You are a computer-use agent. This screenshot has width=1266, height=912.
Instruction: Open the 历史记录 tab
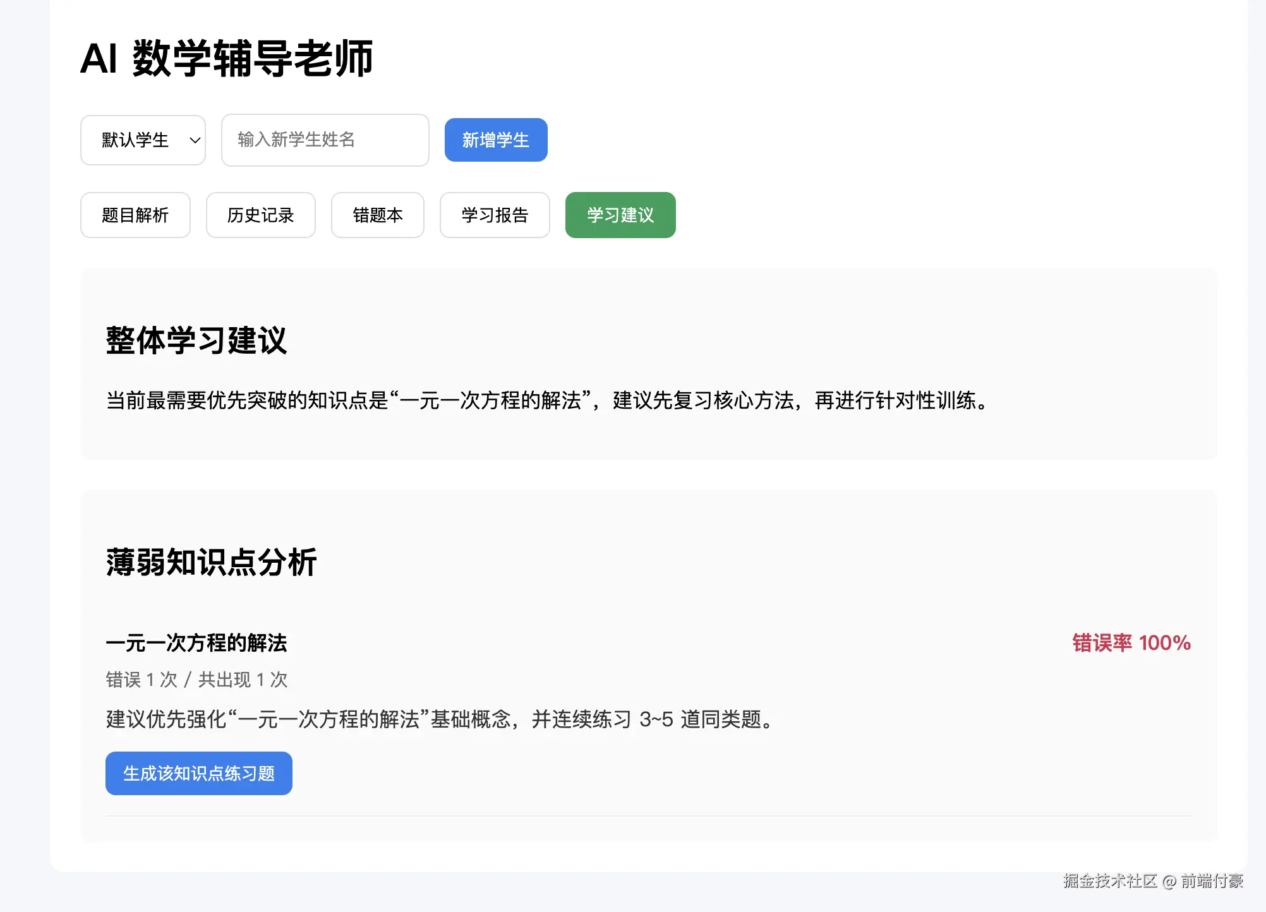click(260, 215)
